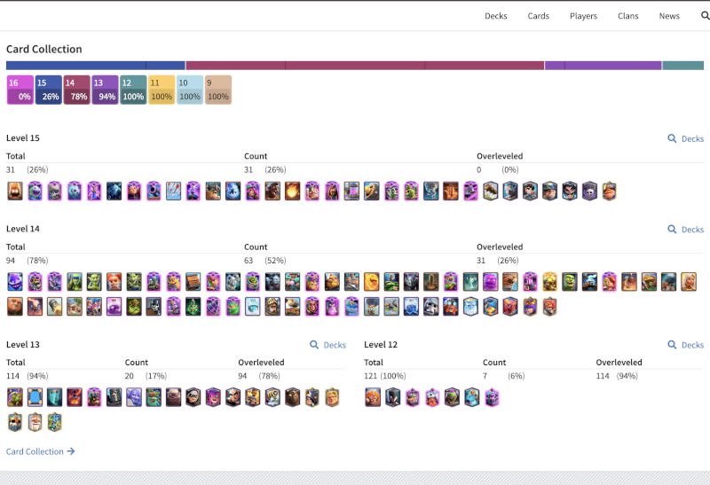The height and width of the screenshot is (485, 710).
Task: Select the light blue level 10 swatch
Action: pos(190,90)
